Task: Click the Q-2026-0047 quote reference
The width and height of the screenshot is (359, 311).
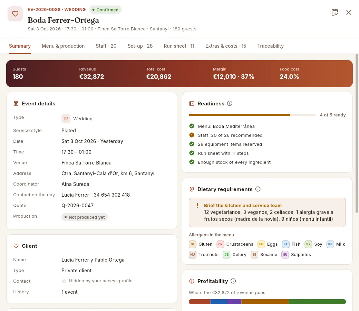Action: coord(77,205)
